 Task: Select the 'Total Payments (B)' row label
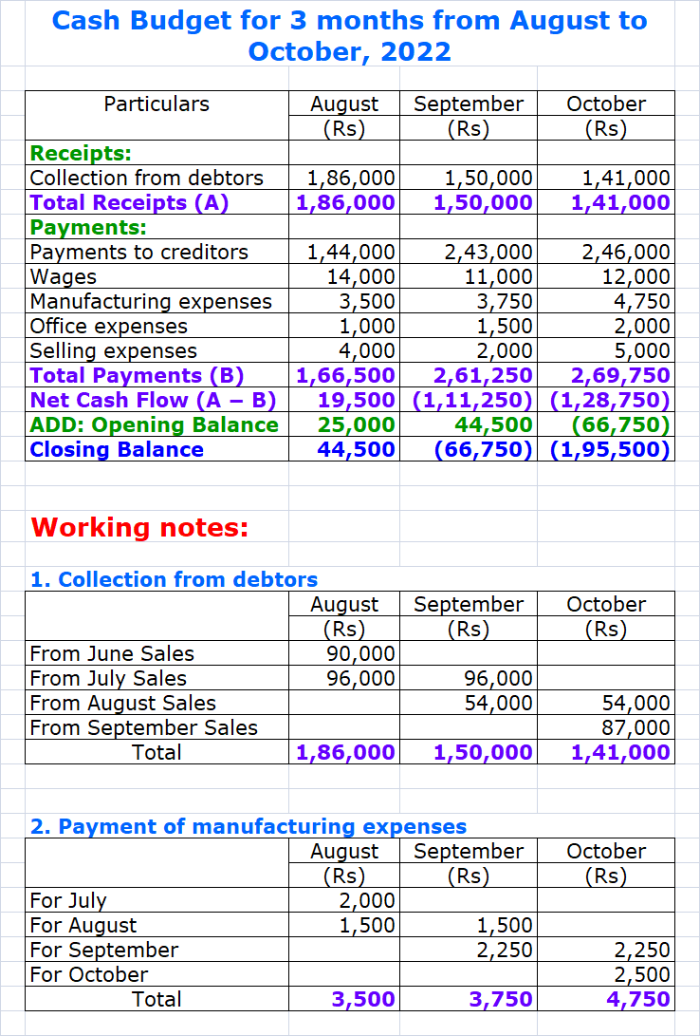click(138, 375)
